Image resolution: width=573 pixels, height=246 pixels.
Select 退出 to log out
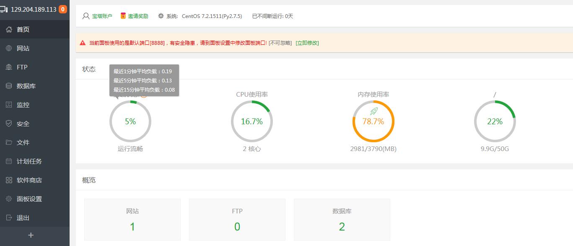(x=23, y=218)
